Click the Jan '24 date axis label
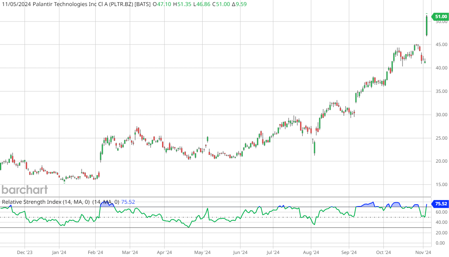 click(x=59, y=252)
